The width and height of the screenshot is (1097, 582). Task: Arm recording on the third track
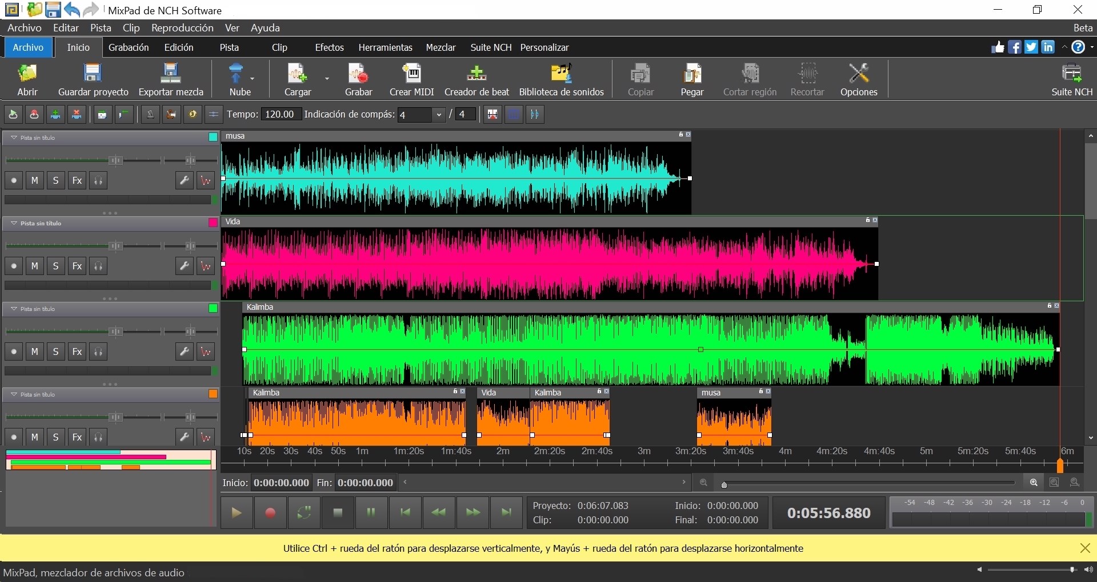pos(13,351)
